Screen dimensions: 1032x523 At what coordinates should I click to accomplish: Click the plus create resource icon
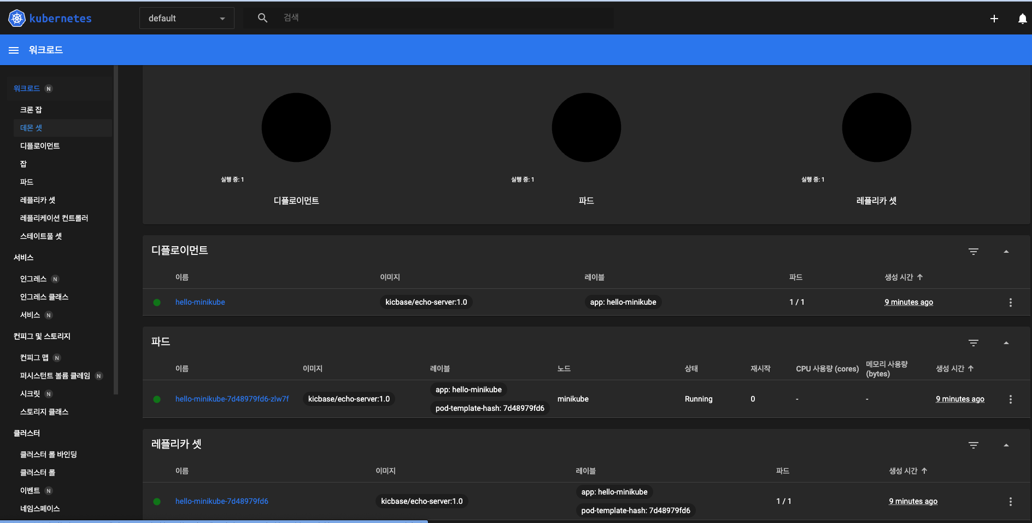click(994, 19)
